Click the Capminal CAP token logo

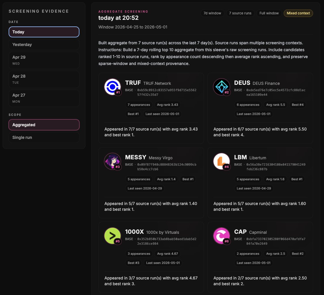[x=222, y=236]
